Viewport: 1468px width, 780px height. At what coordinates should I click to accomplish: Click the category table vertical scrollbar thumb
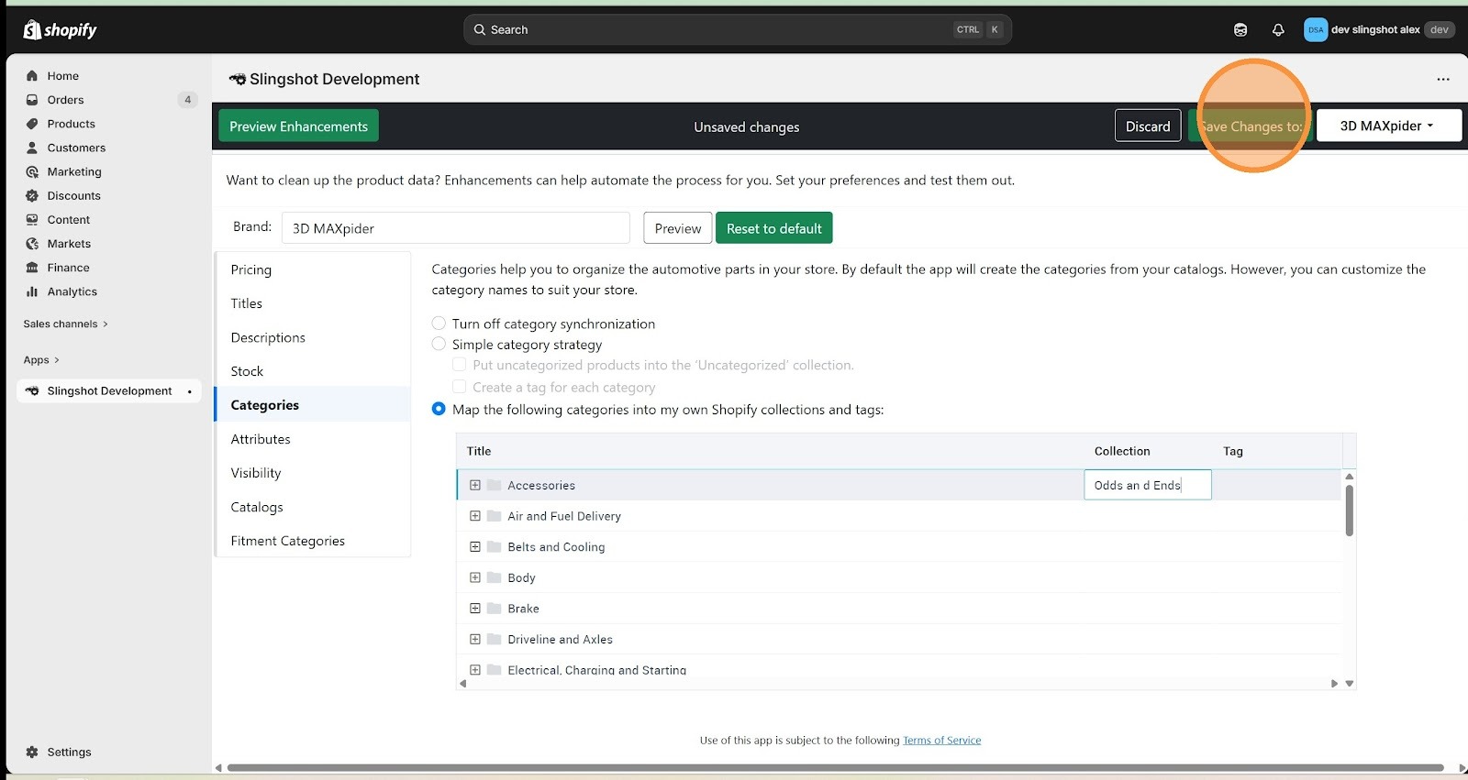[1350, 510]
